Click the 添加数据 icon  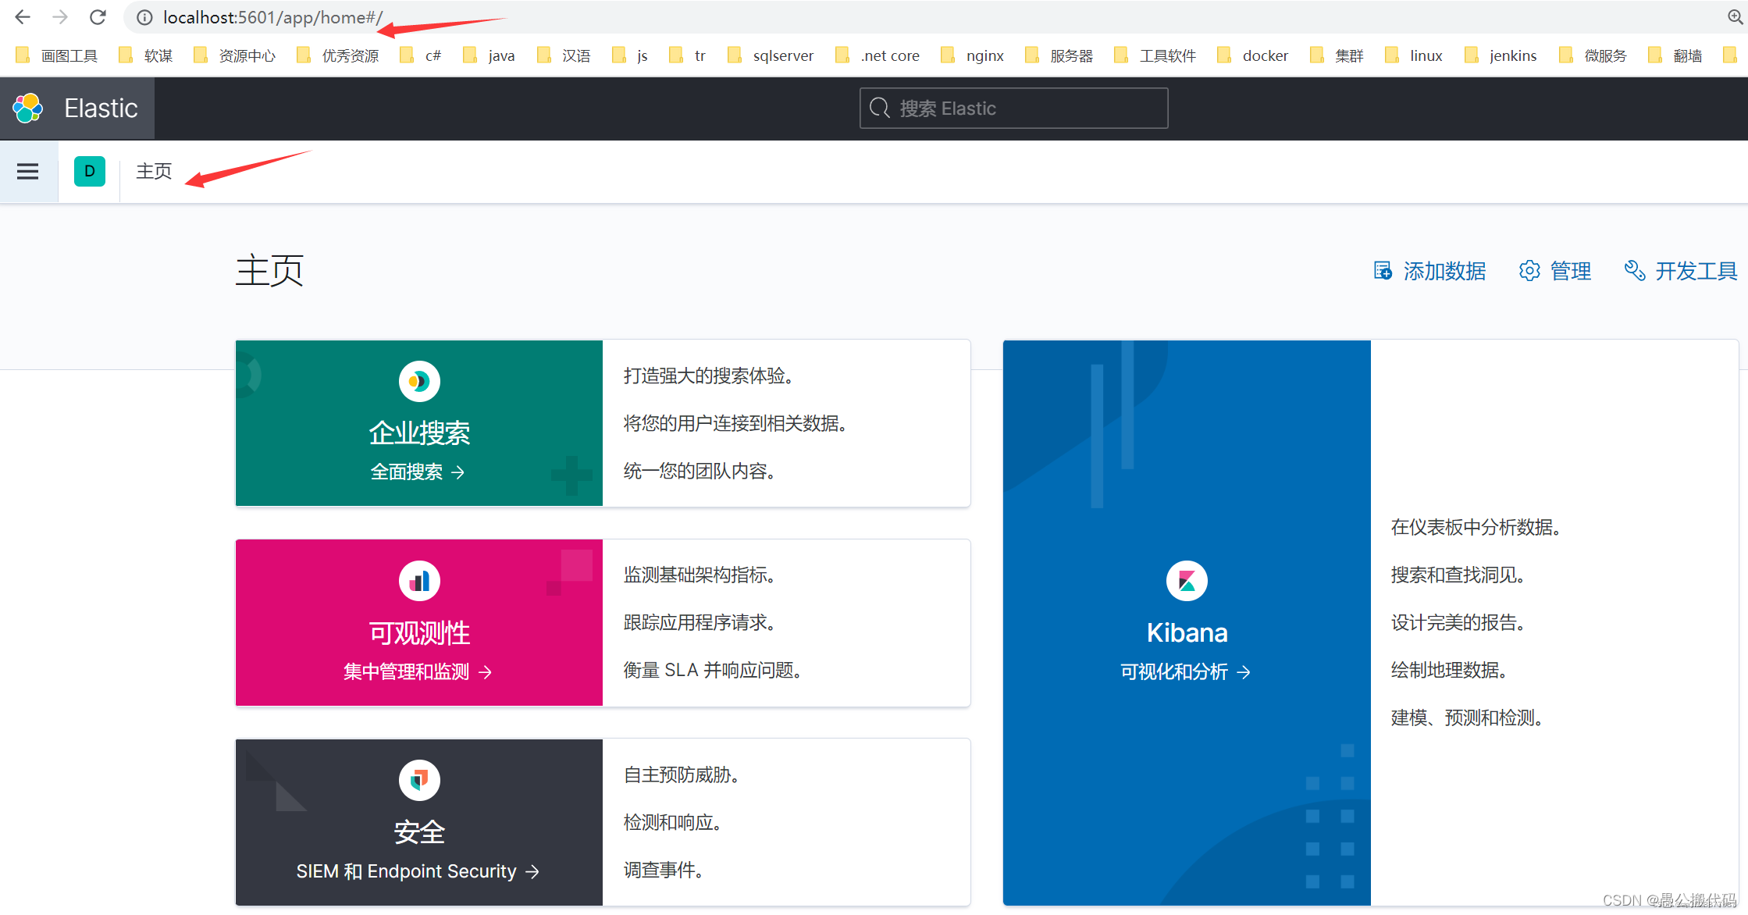pyautogui.click(x=1383, y=271)
